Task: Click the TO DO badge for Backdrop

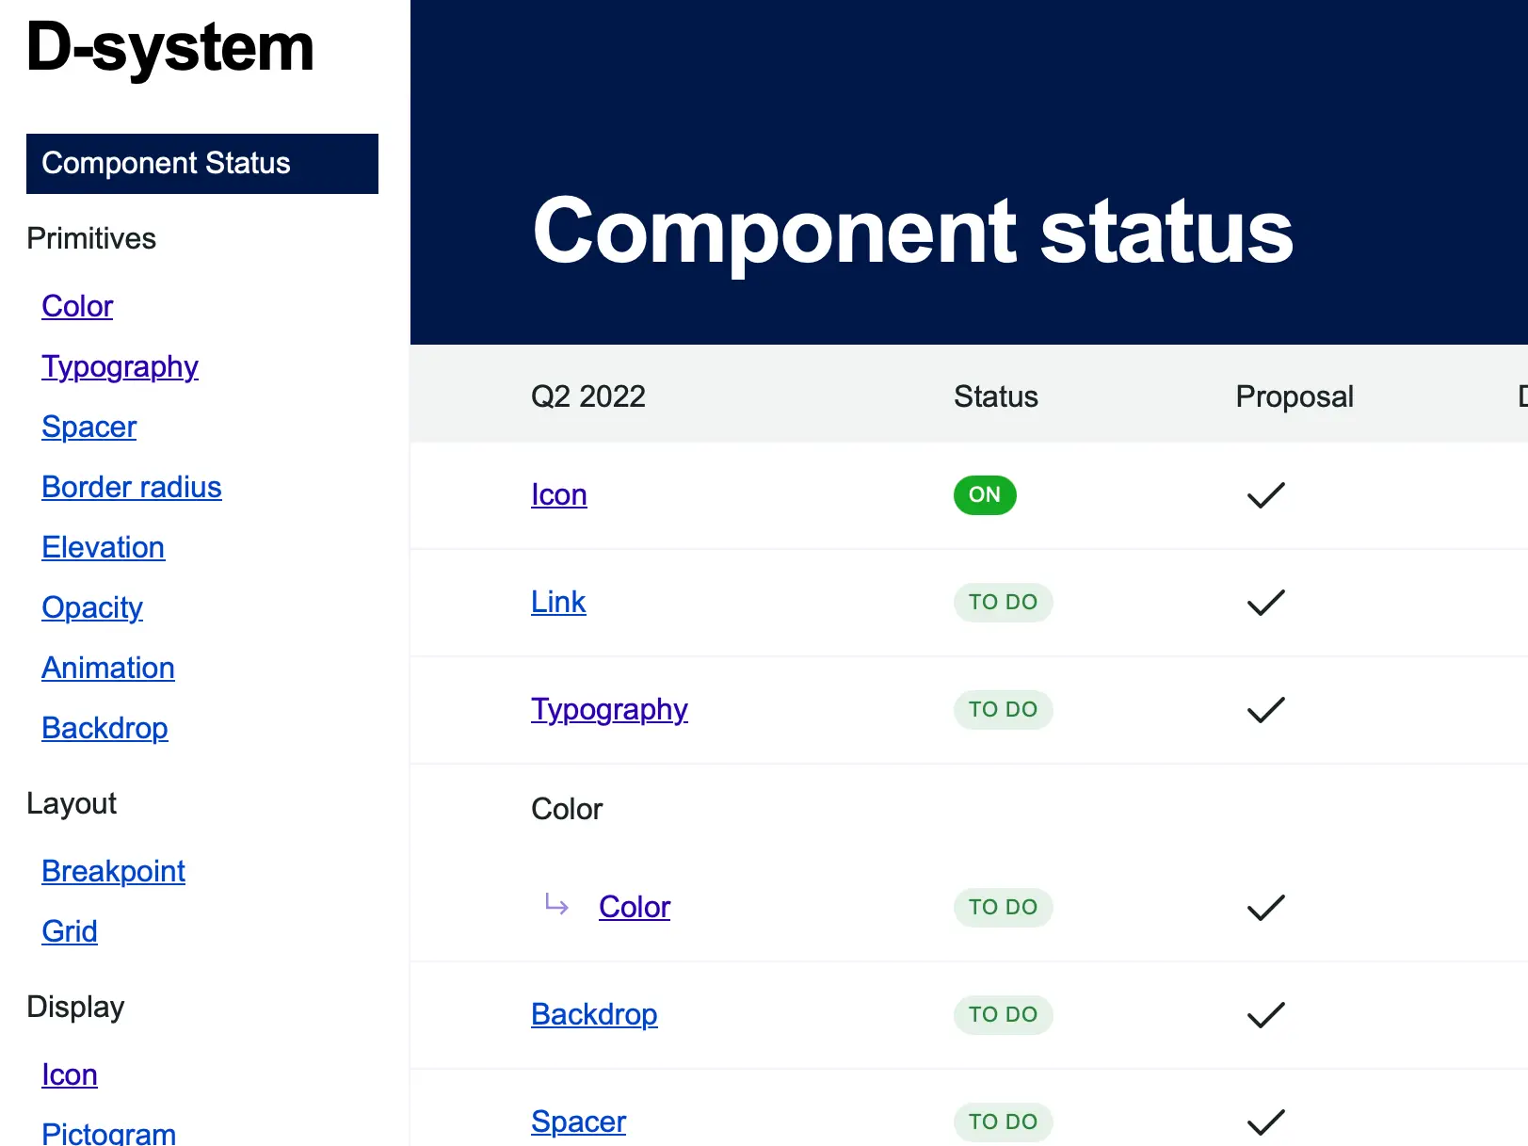Action: point(1003,1015)
